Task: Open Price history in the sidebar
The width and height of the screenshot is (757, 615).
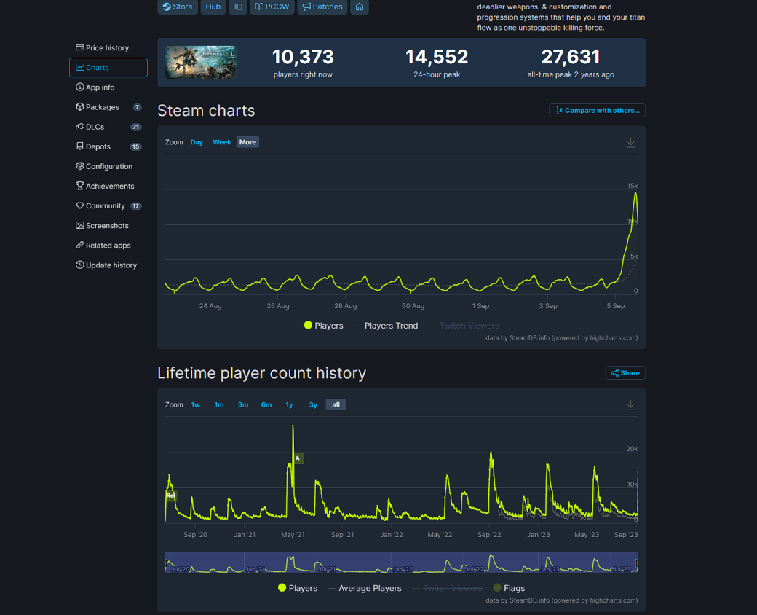Action: tap(108, 48)
